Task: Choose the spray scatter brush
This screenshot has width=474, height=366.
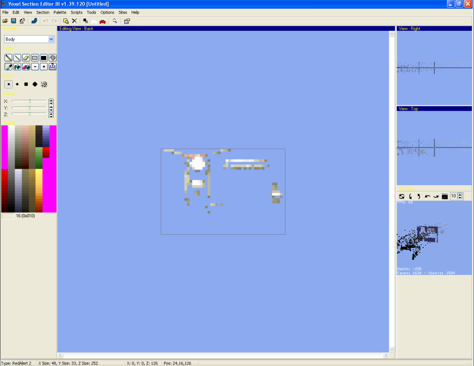Action: (x=44, y=84)
